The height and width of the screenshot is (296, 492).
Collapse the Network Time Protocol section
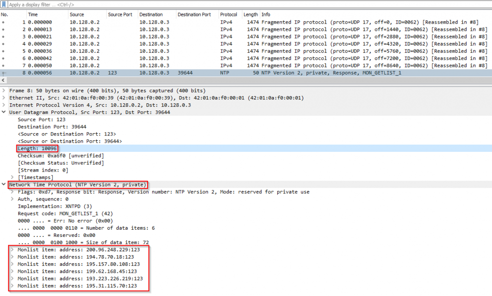click(x=4, y=184)
